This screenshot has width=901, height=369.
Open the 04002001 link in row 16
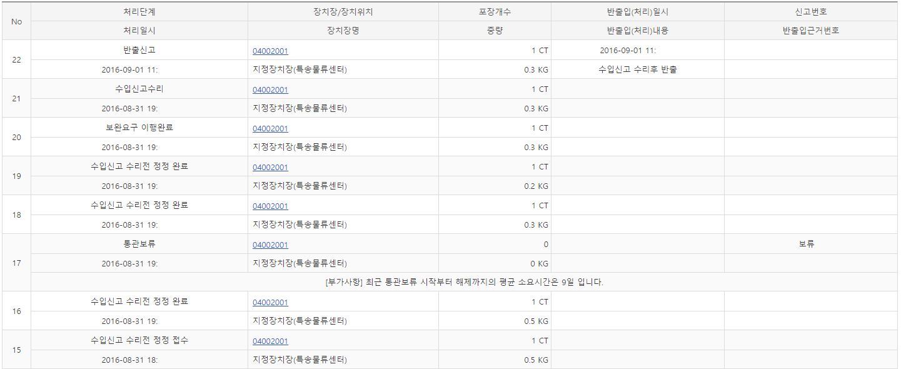(270, 303)
